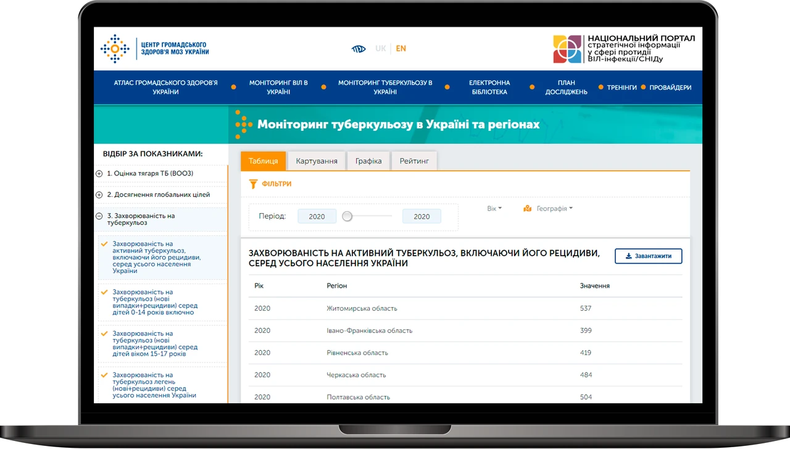The height and width of the screenshot is (449, 790).
Task: Click the Center for Public Health logo
Action: pos(155,48)
